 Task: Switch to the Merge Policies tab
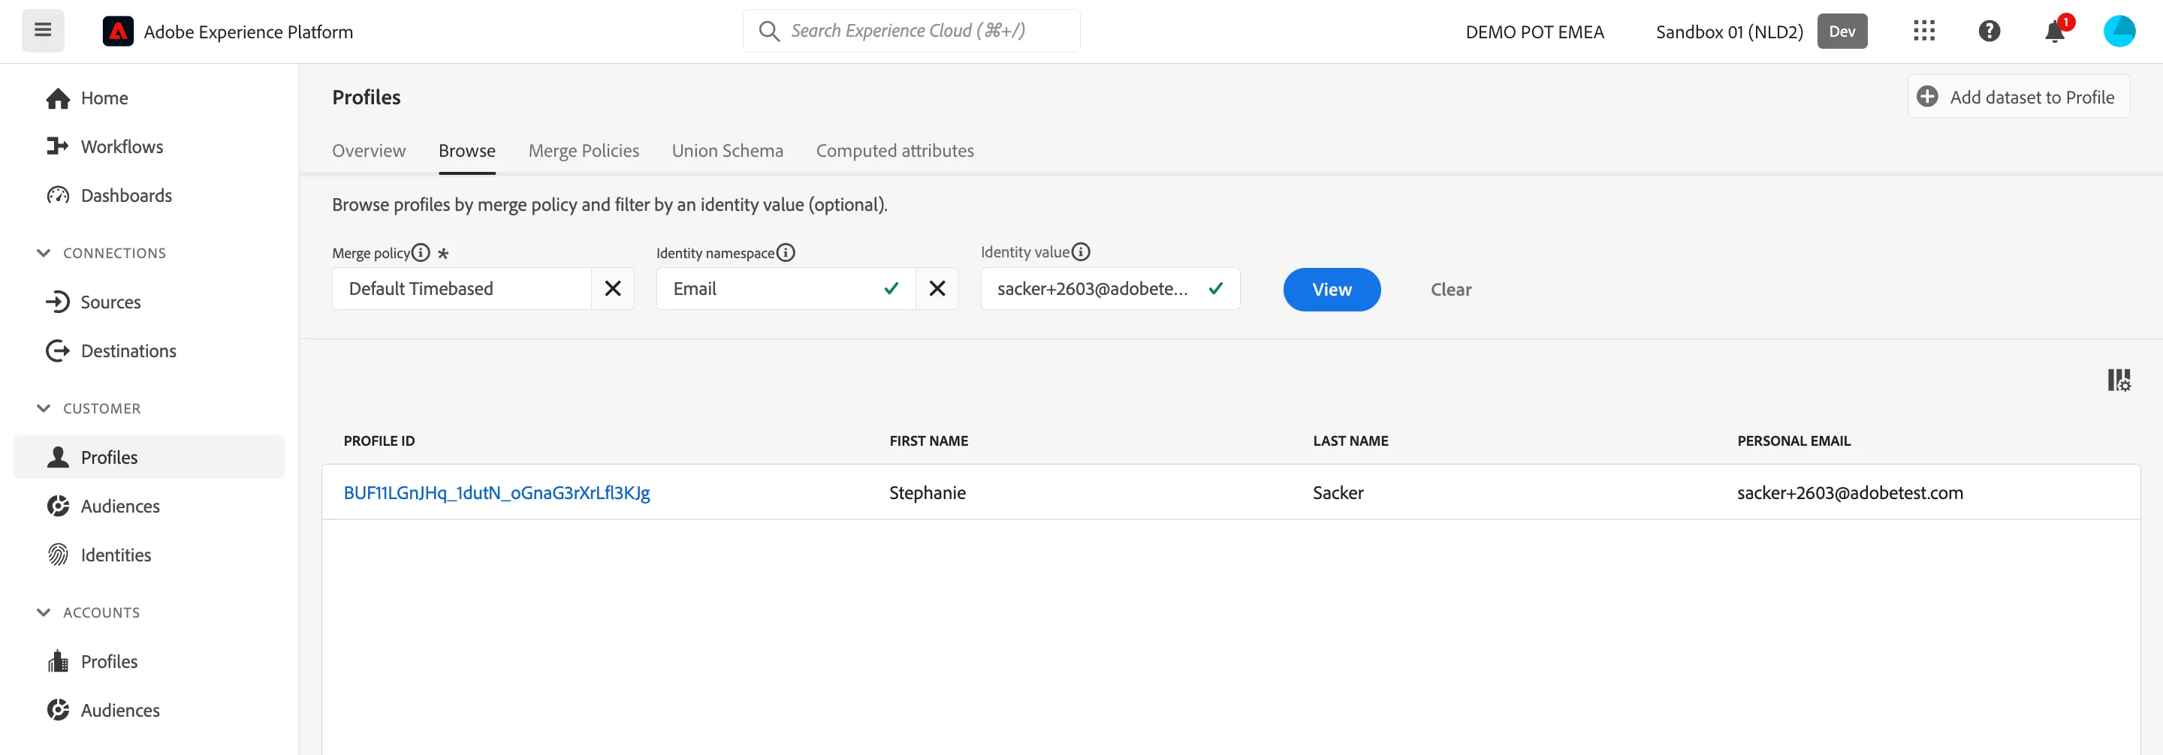pos(584,151)
